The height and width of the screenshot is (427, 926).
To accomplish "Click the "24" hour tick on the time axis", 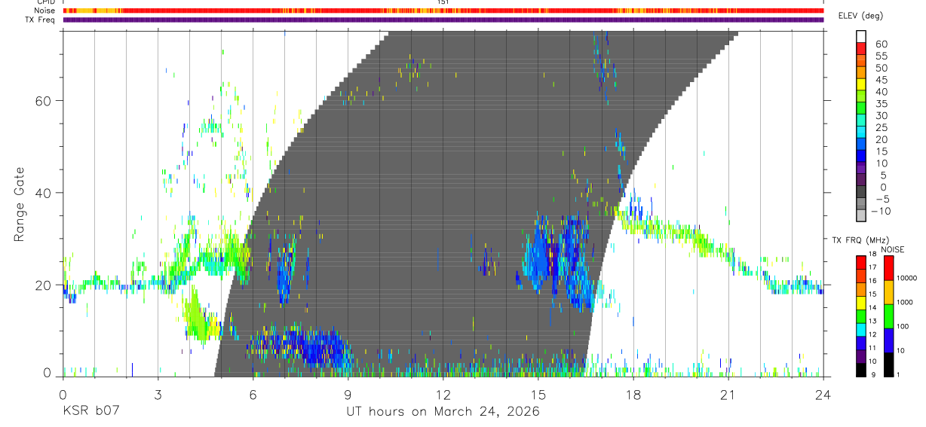I will [x=823, y=394].
